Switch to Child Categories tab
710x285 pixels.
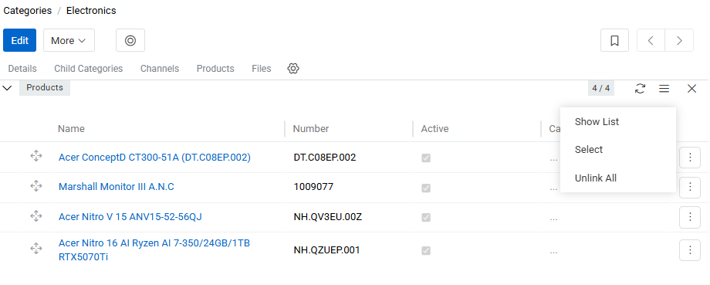pyautogui.click(x=88, y=69)
